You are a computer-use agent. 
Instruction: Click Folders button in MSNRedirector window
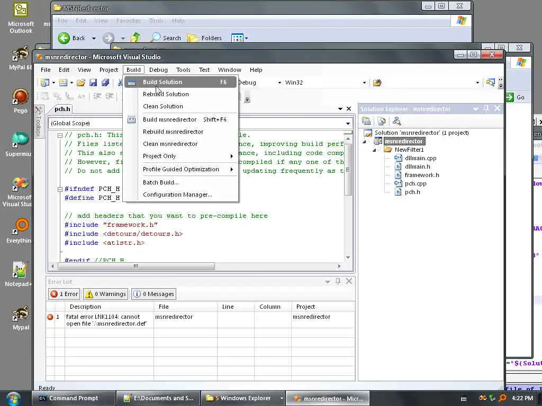point(205,38)
